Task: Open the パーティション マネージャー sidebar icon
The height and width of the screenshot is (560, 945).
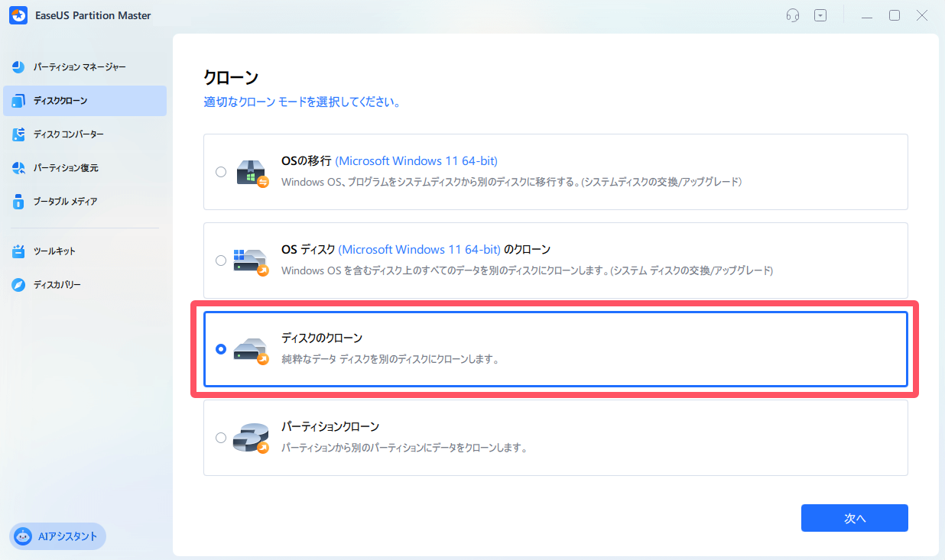Action: coord(18,66)
